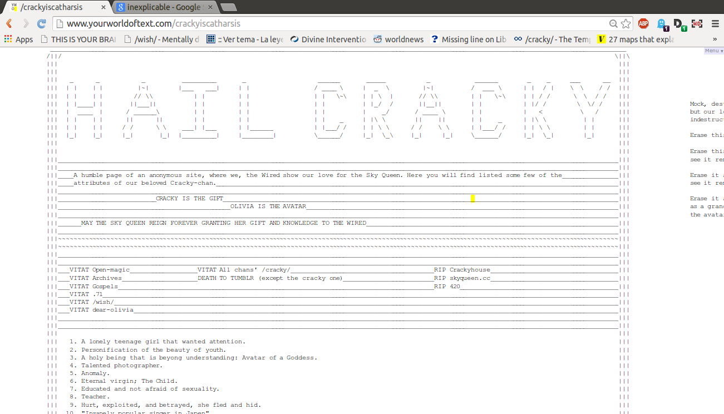Click VITAT Open-magic link

(100, 270)
